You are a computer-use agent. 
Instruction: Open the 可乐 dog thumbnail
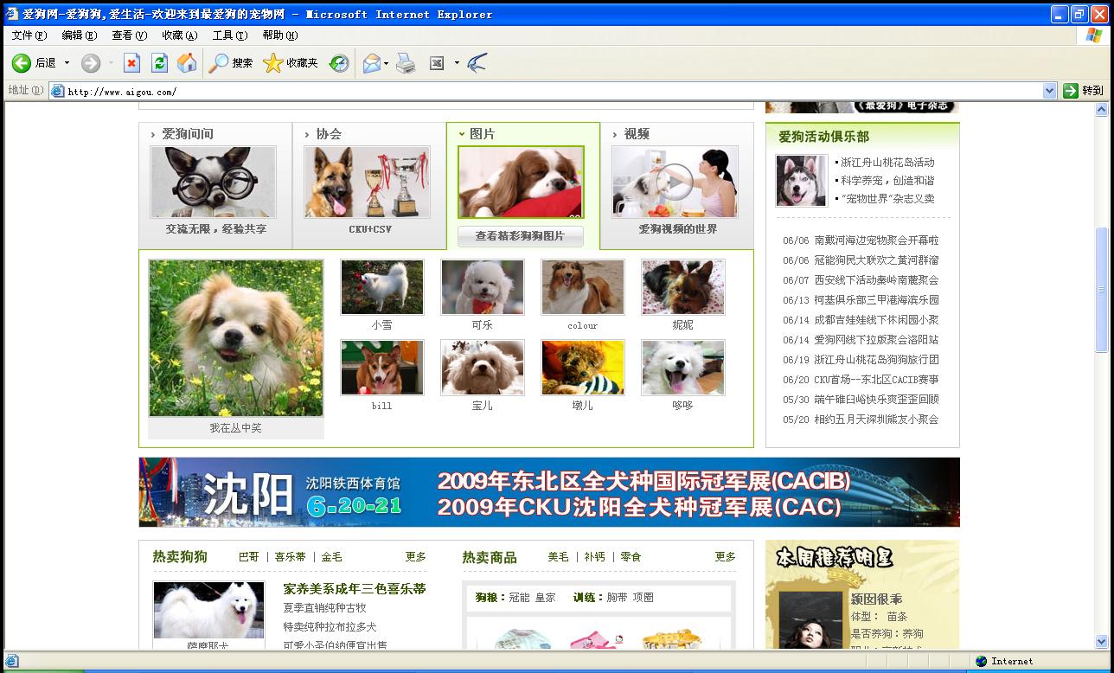(x=483, y=286)
